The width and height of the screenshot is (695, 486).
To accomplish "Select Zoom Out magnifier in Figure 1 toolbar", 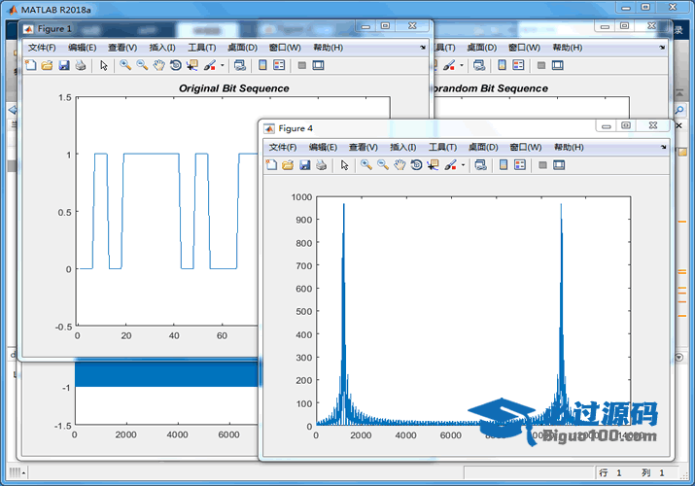I will pyautogui.click(x=142, y=66).
